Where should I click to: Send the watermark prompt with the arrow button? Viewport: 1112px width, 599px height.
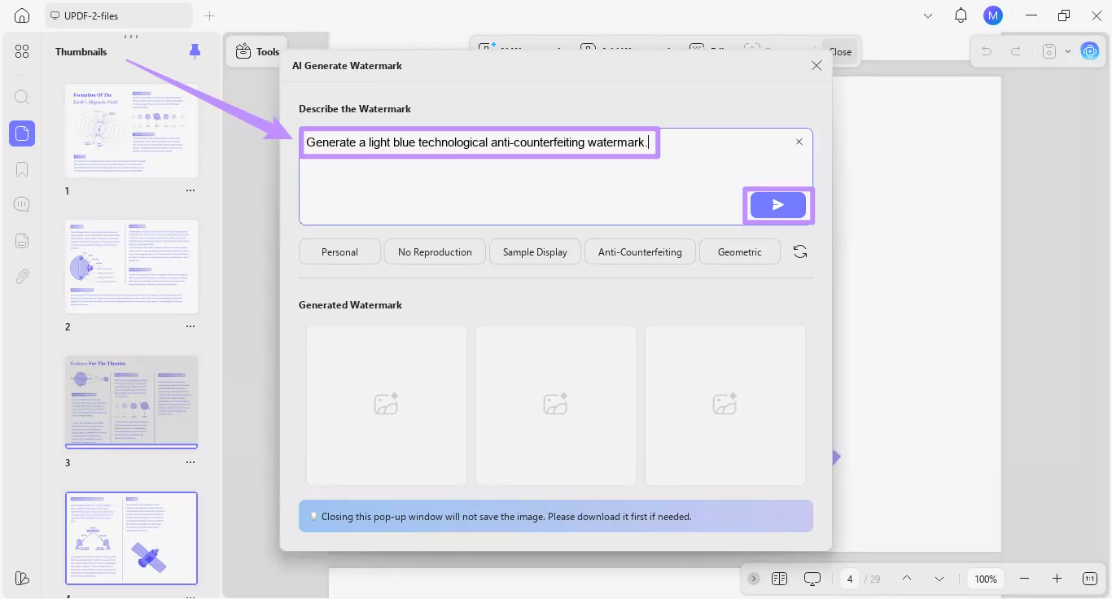coord(778,205)
